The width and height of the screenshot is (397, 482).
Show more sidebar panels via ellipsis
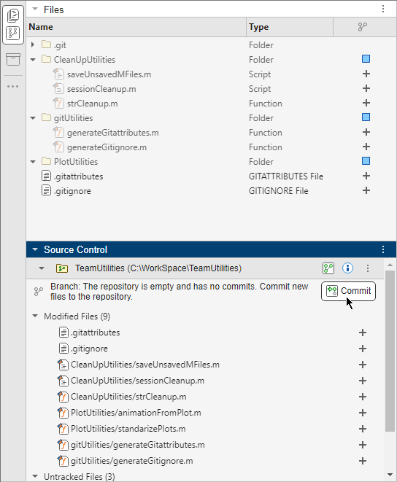[13, 86]
